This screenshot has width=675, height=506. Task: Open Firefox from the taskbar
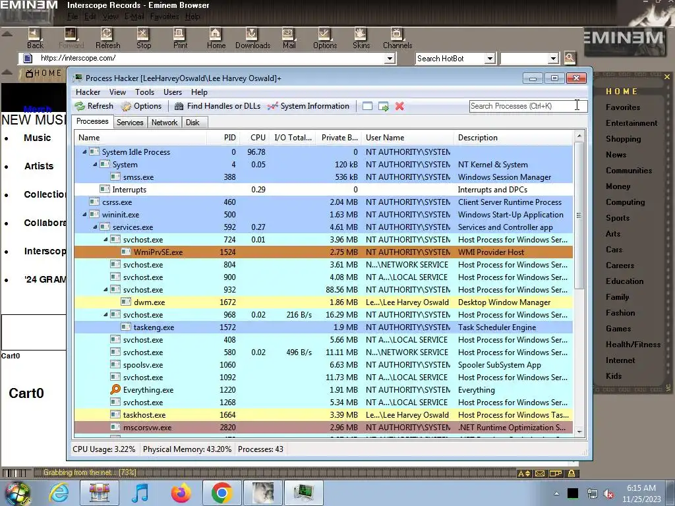pos(181,493)
